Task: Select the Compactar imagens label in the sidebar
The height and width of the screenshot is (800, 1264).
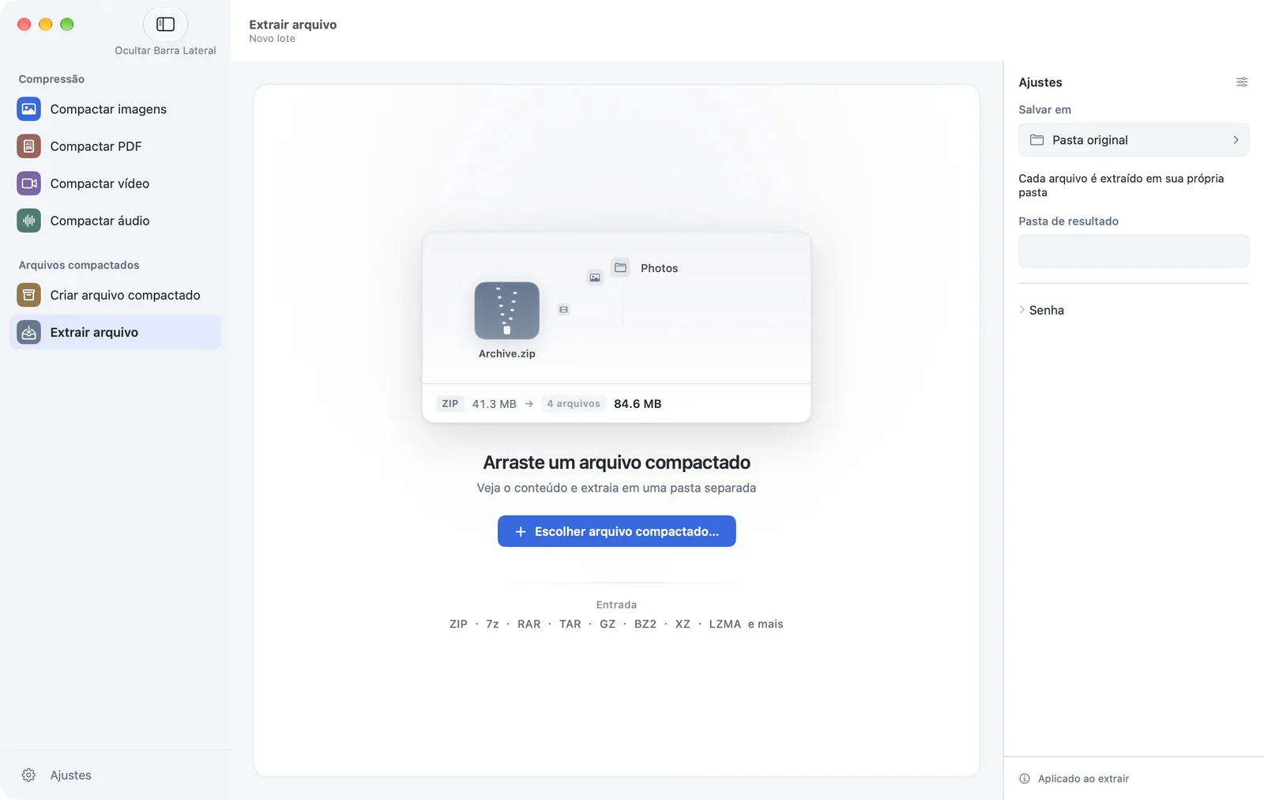Action: [x=108, y=109]
